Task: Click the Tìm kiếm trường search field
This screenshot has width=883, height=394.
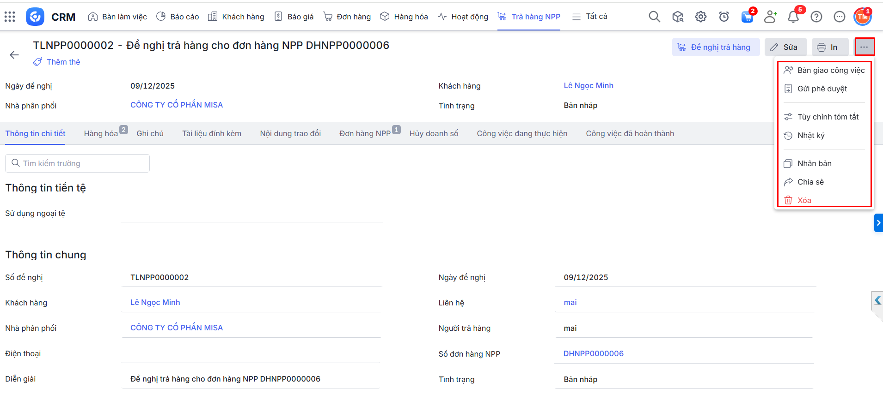Action: 78,163
